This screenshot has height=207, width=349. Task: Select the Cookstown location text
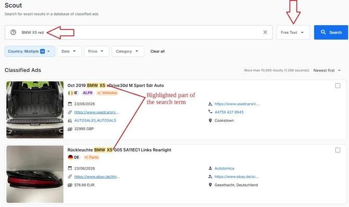point(224,120)
